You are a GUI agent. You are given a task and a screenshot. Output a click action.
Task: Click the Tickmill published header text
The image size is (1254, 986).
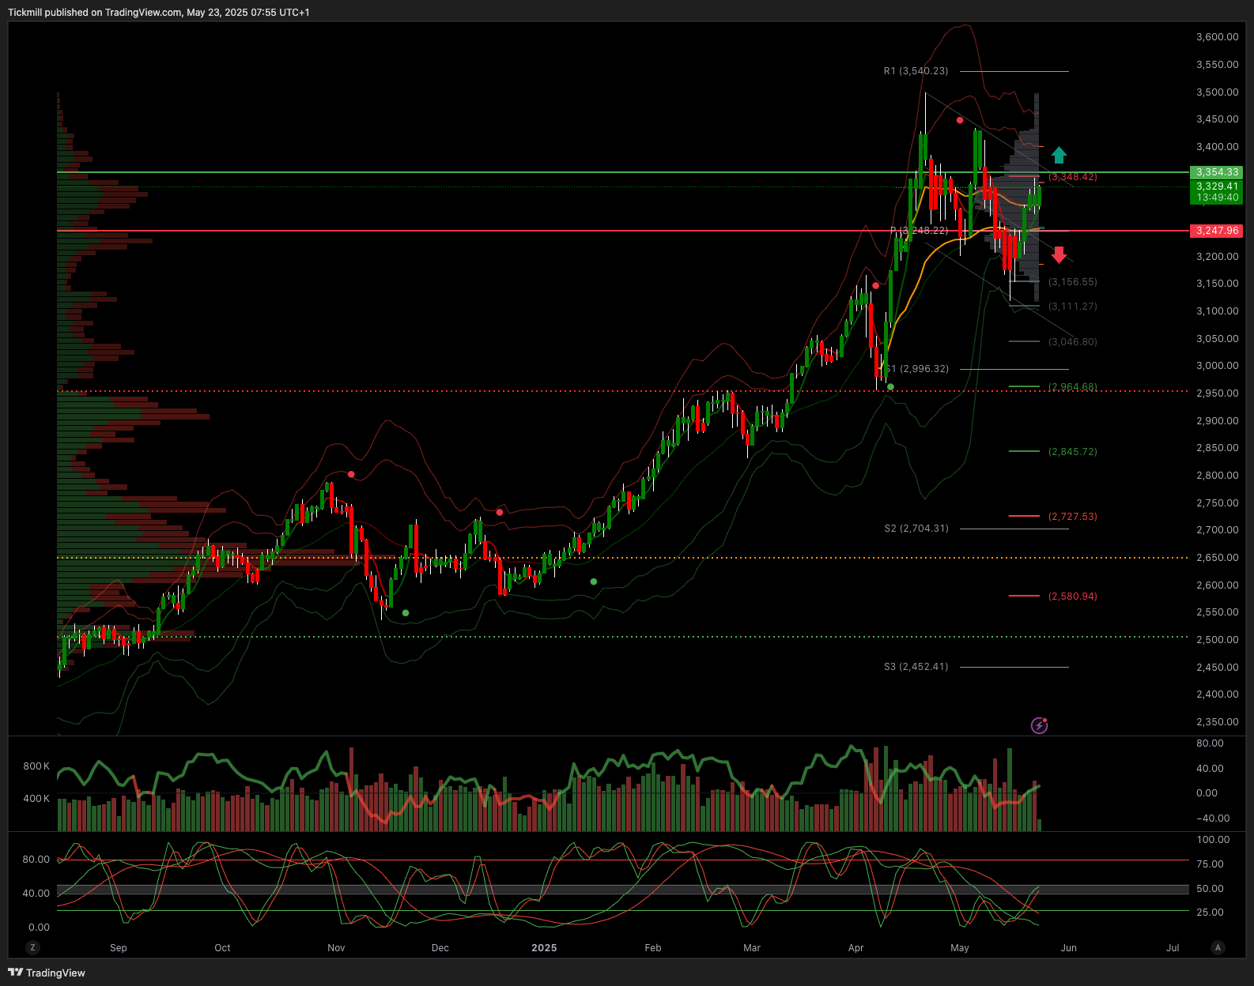coord(159,13)
